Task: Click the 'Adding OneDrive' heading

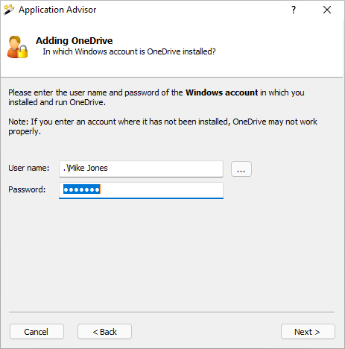Action: click(75, 40)
